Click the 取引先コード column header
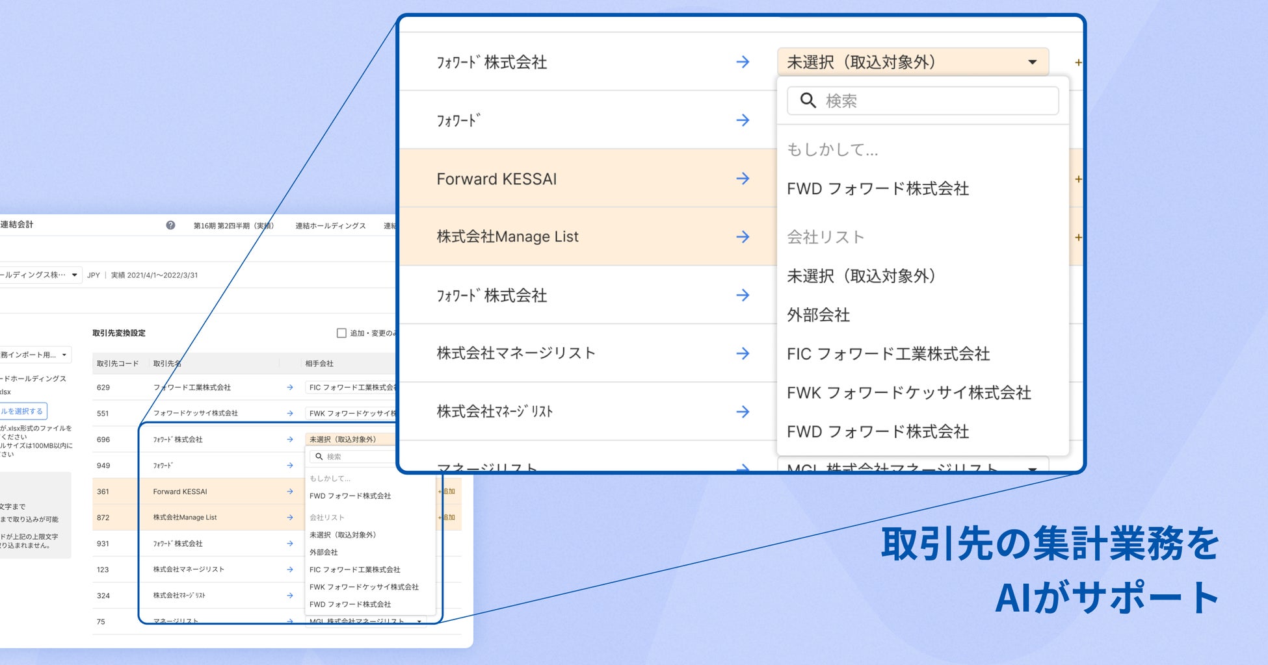Image resolution: width=1268 pixels, height=665 pixels. pos(118,364)
